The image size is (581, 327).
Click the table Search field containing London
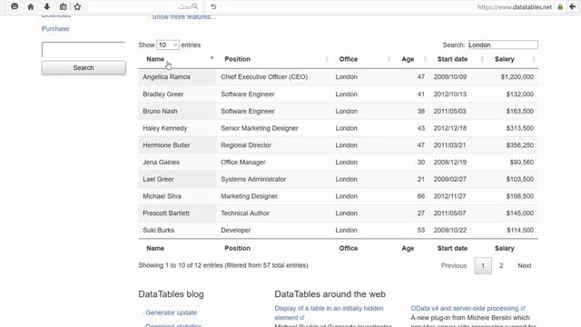click(x=503, y=45)
